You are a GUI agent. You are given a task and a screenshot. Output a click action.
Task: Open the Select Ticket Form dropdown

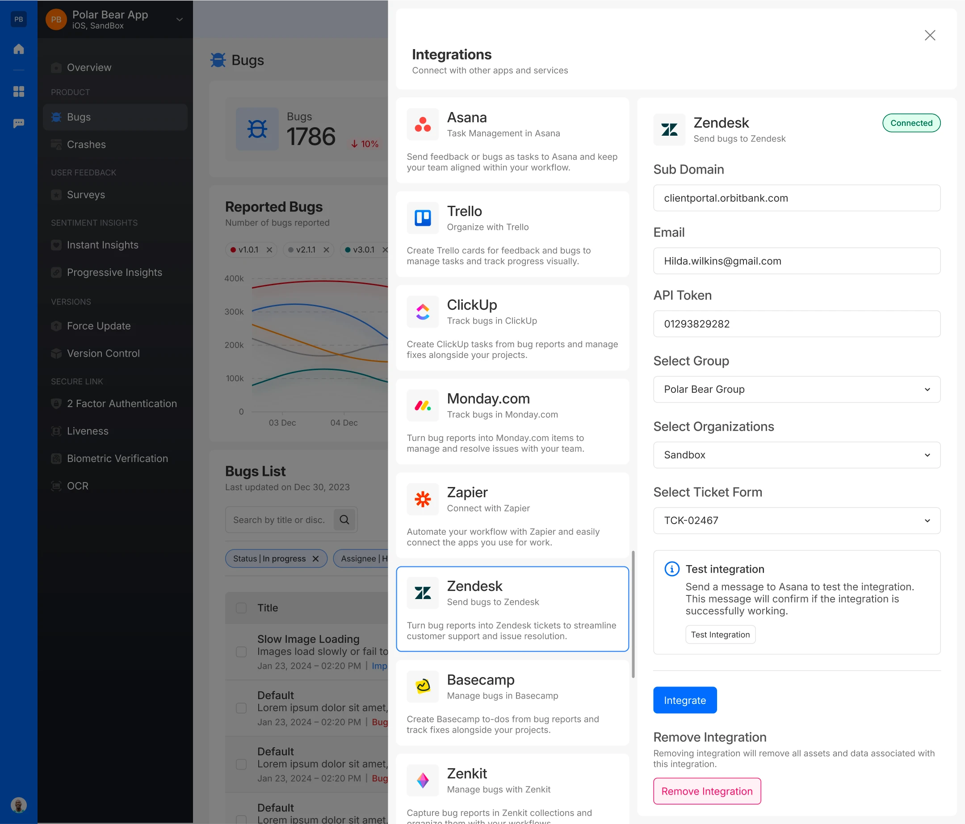[x=797, y=520]
